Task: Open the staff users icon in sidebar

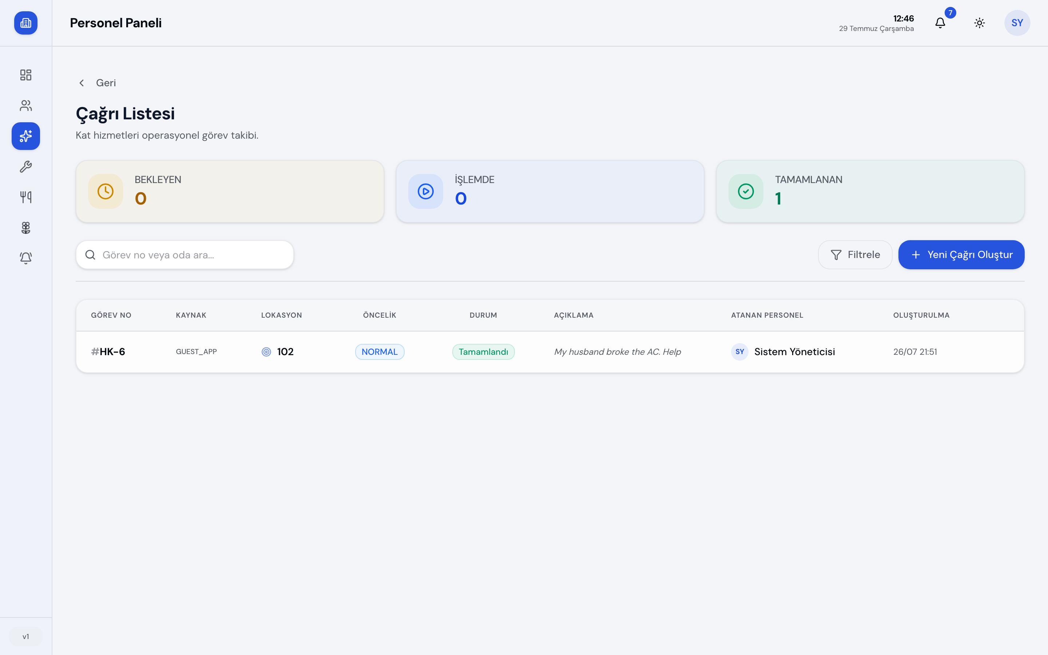Action: pyautogui.click(x=25, y=105)
